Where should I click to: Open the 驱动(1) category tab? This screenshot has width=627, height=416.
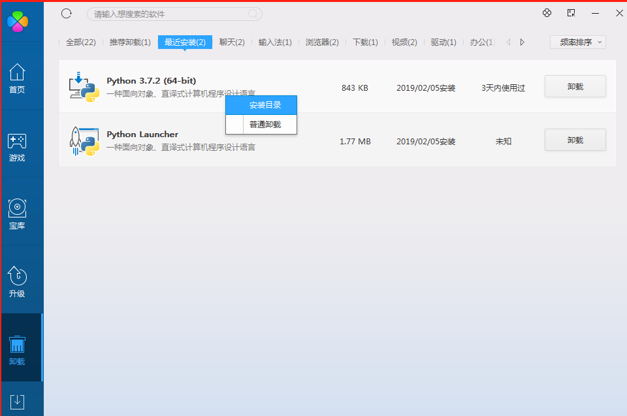[x=443, y=42]
